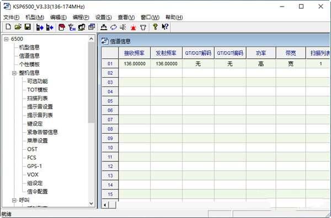Click the 发射频率 column header

tap(166, 53)
